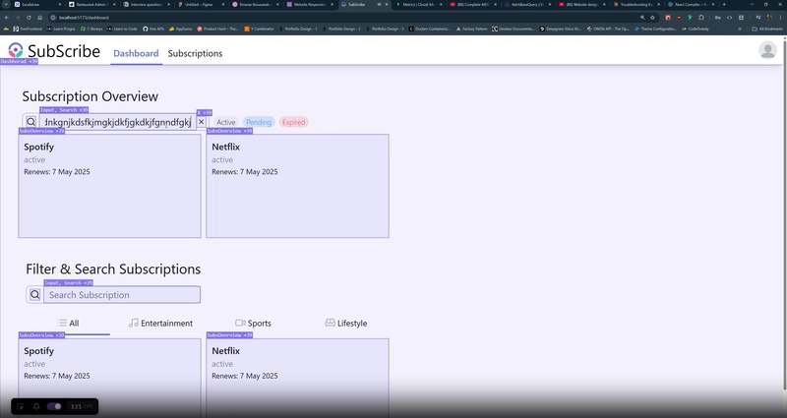This screenshot has width=787, height=418.
Task: Open the Netflix card in Subscription Overview
Action: [297, 186]
